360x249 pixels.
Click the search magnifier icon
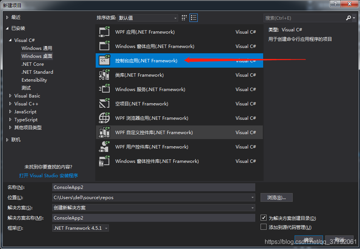tap(349, 18)
